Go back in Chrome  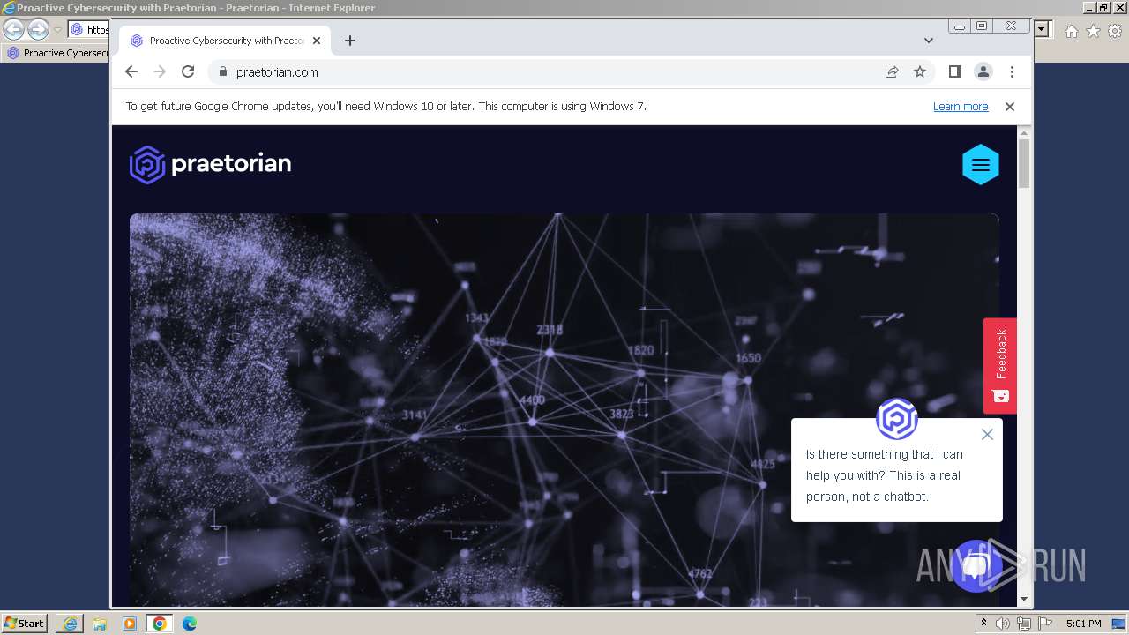tap(131, 72)
